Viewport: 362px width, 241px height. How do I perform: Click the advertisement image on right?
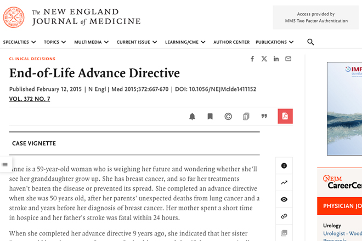coord(344,108)
